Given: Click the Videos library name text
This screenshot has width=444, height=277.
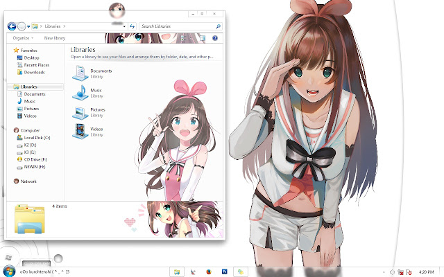Looking at the screenshot, I should pyautogui.click(x=96, y=129).
